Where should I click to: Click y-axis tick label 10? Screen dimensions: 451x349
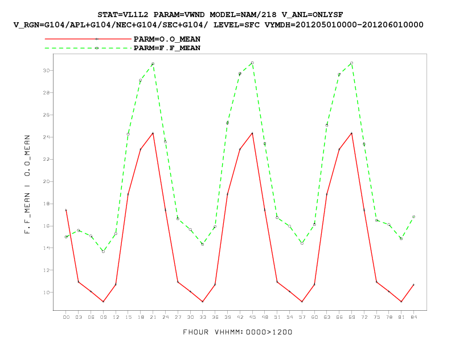(x=46, y=293)
